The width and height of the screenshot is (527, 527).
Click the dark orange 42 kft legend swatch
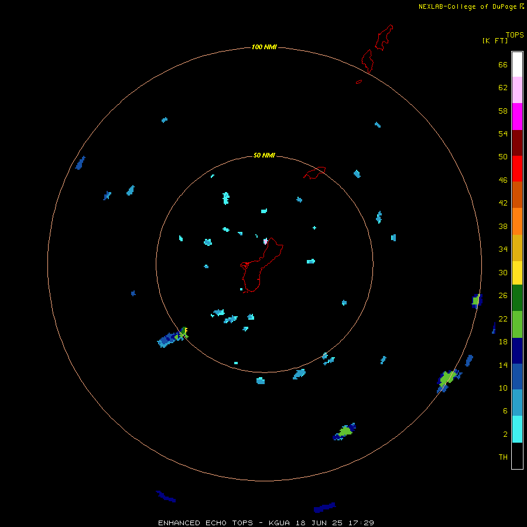[x=517, y=194]
